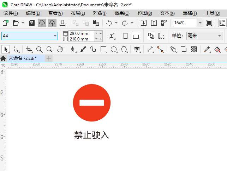This screenshot has height=171, width=227.
Task: Select the Dimension line tool
Action: tap(150, 49)
